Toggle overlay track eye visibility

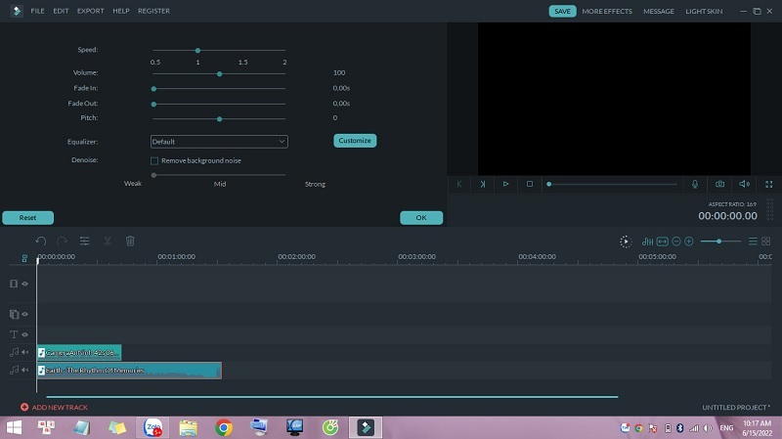25,314
